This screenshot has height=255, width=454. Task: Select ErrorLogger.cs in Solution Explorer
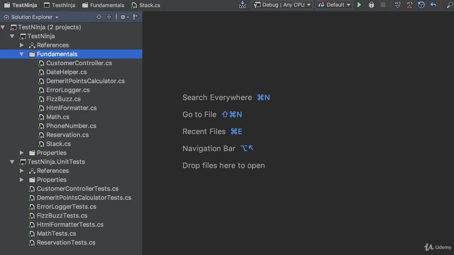pyautogui.click(x=68, y=90)
